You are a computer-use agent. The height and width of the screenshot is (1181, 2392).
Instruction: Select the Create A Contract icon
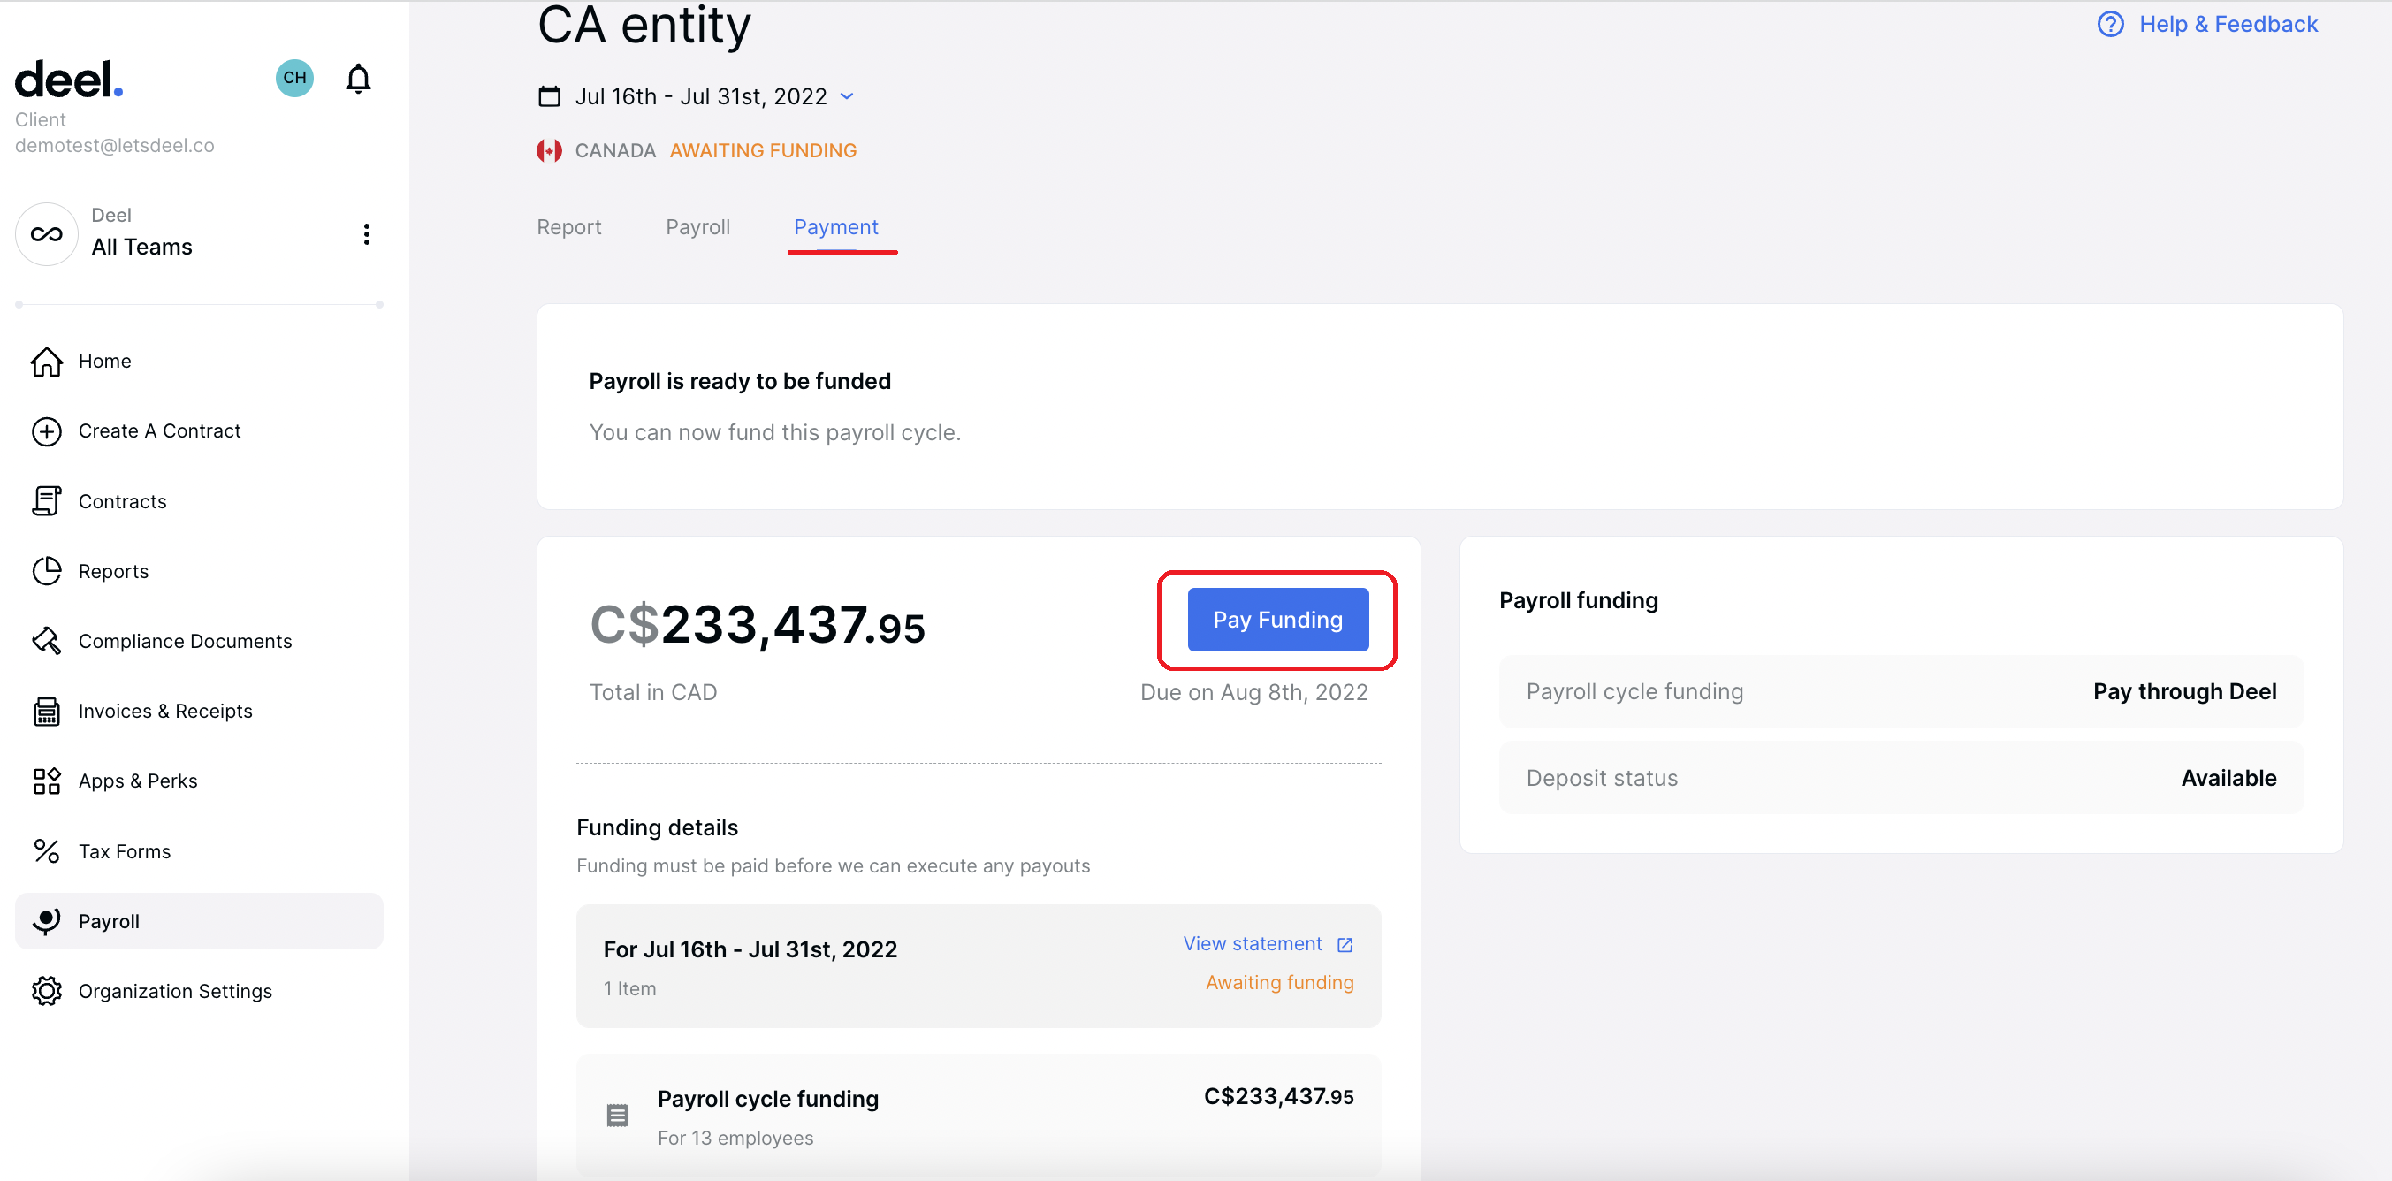click(x=47, y=430)
